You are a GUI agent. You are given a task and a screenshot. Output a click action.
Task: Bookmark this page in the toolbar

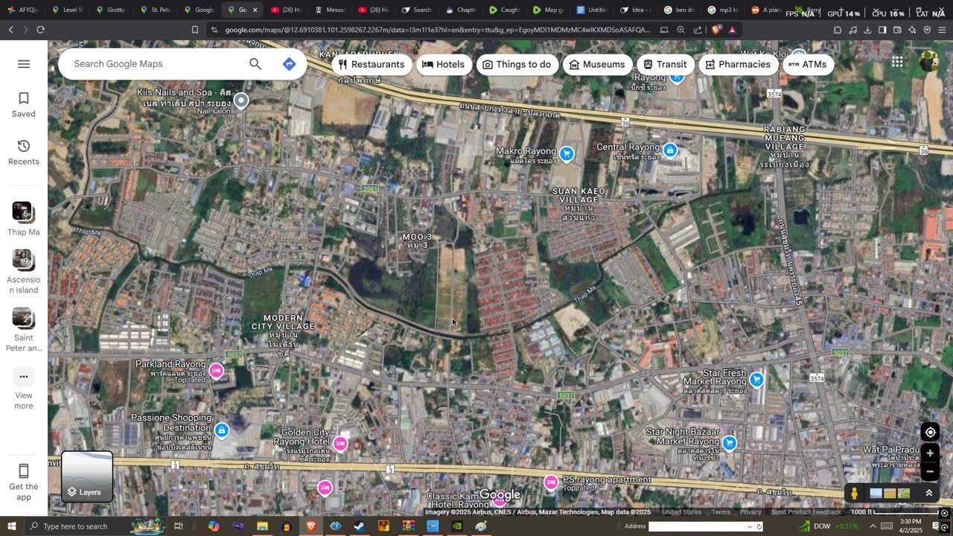(x=195, y=30)
